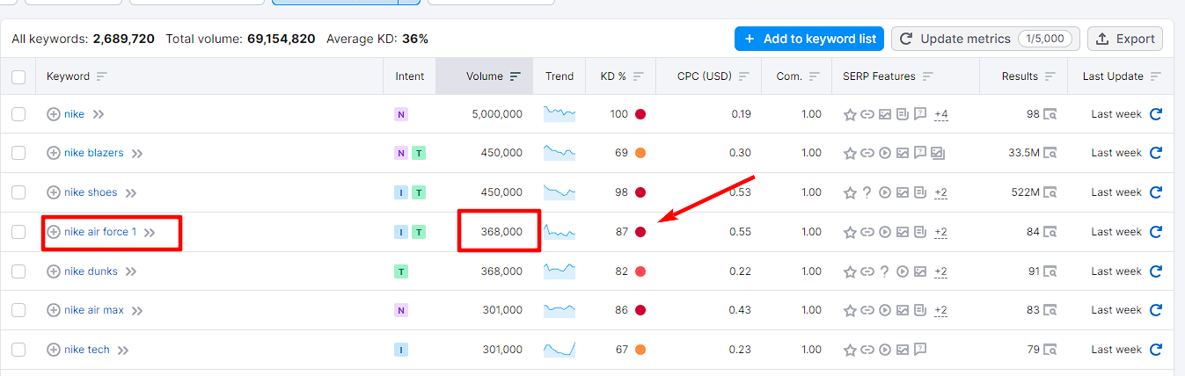View SERP results for nike dunks

click(1050, 271)
